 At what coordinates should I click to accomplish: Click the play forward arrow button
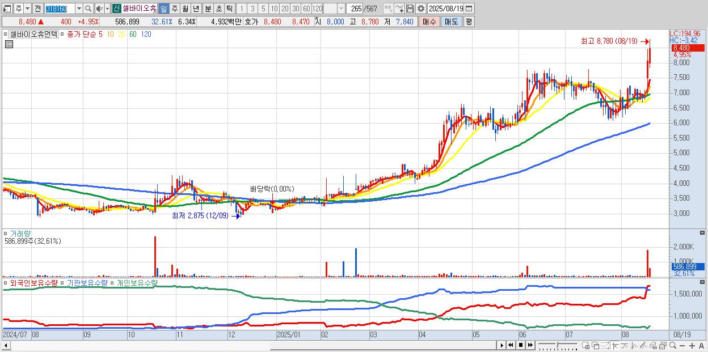pos(502,345)
